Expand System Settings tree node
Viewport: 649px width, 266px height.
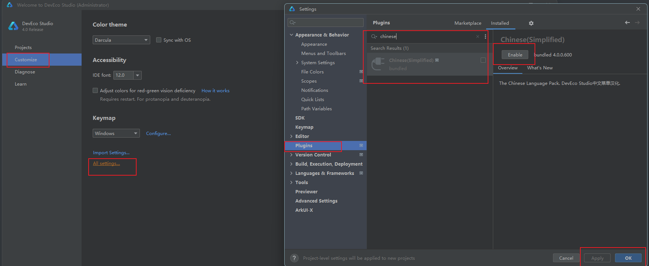click(297, 62)
